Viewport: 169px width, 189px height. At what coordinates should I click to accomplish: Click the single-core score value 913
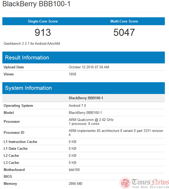pos(43,32)
